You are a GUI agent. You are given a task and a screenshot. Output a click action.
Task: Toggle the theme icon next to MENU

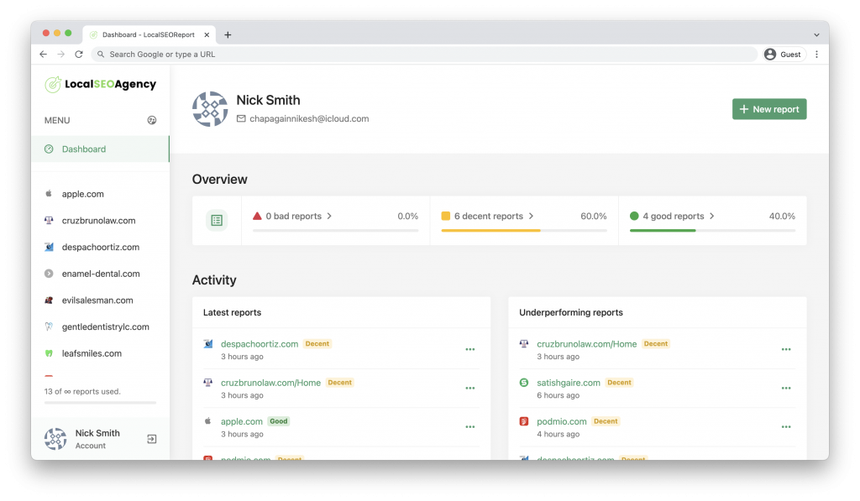click(x=152, y=120)
